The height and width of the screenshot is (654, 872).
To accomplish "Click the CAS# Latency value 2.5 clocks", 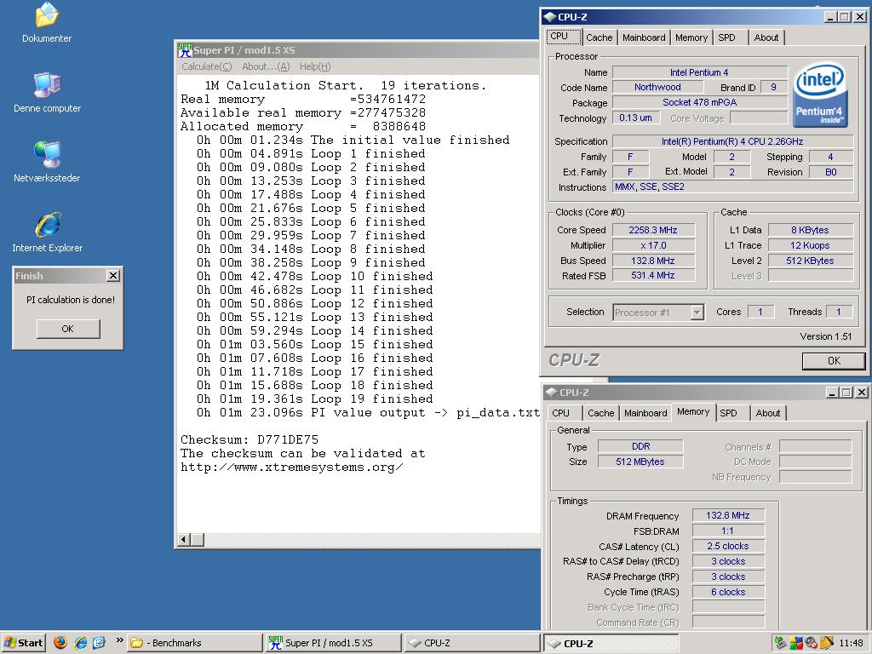I will [728, 546].
